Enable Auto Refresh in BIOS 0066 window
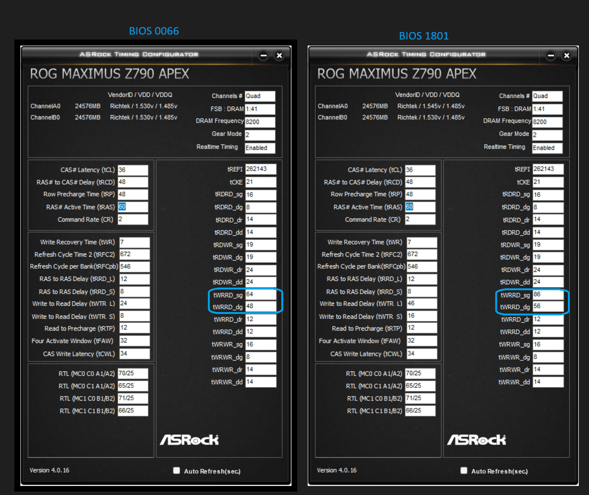The image size is (589, 495). click(x=176, y=470)
